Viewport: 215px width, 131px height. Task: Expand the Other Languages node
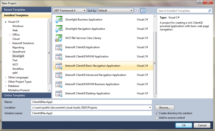pyautogui.click(x=6, y=77)
